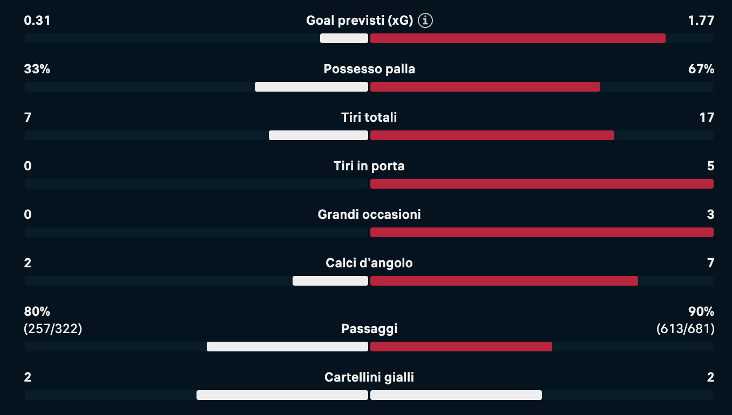This screenshot has width=732, height=415.
Task: Click the "Possesso palla" label
Action: point(369,70)
